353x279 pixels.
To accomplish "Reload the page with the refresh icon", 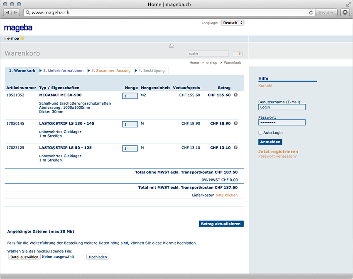I will pos(311,12).
